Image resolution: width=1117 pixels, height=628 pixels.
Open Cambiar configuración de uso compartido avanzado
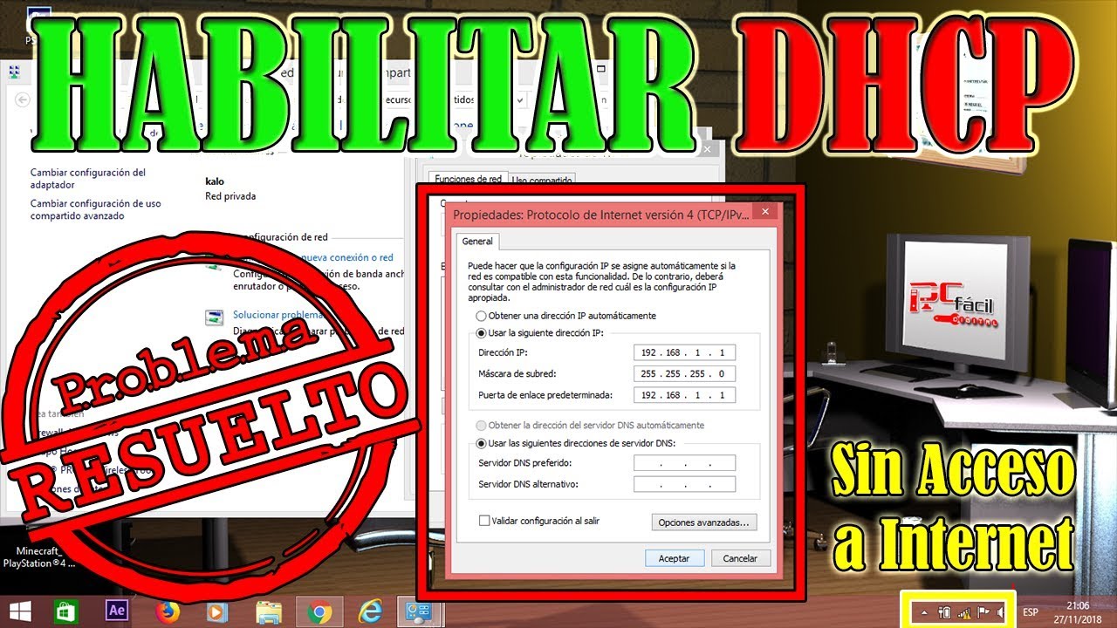(x=96, y=209)
